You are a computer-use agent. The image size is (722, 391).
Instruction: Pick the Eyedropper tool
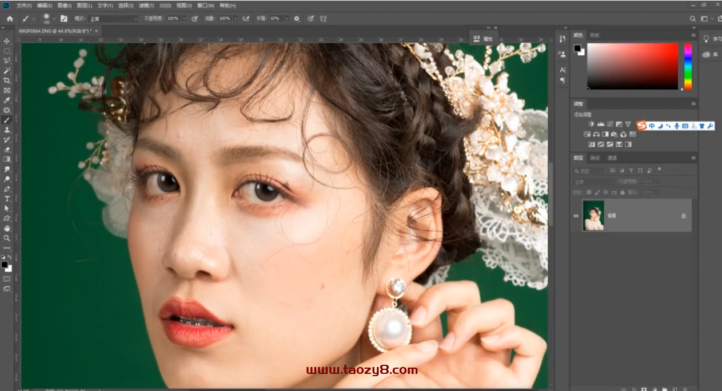click(7, 100)
